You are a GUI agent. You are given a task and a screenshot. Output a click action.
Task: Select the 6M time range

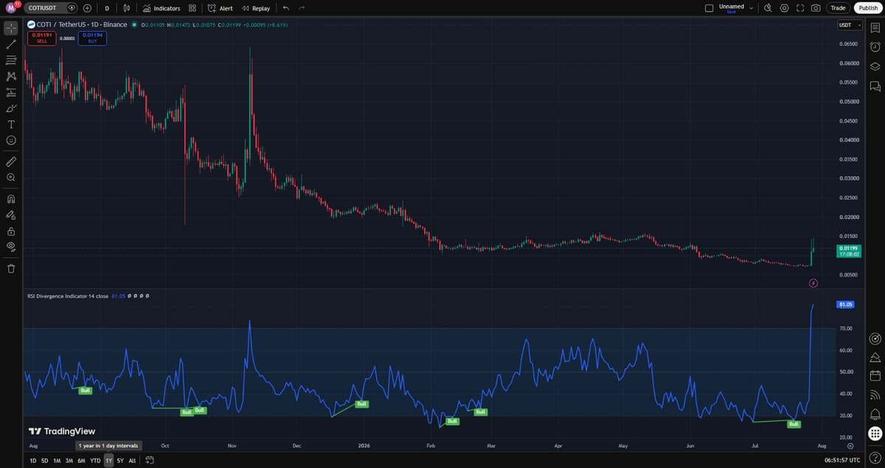coord(81,461)
